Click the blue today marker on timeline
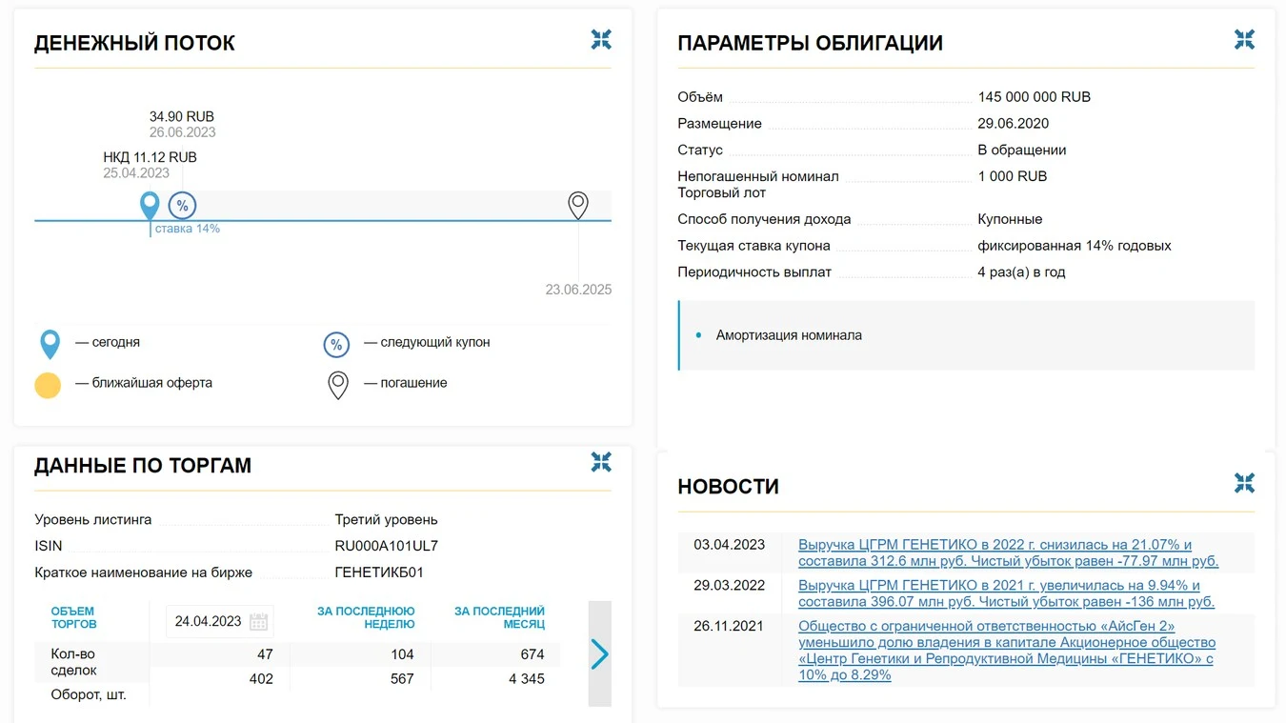 click(x=150, y=206)
